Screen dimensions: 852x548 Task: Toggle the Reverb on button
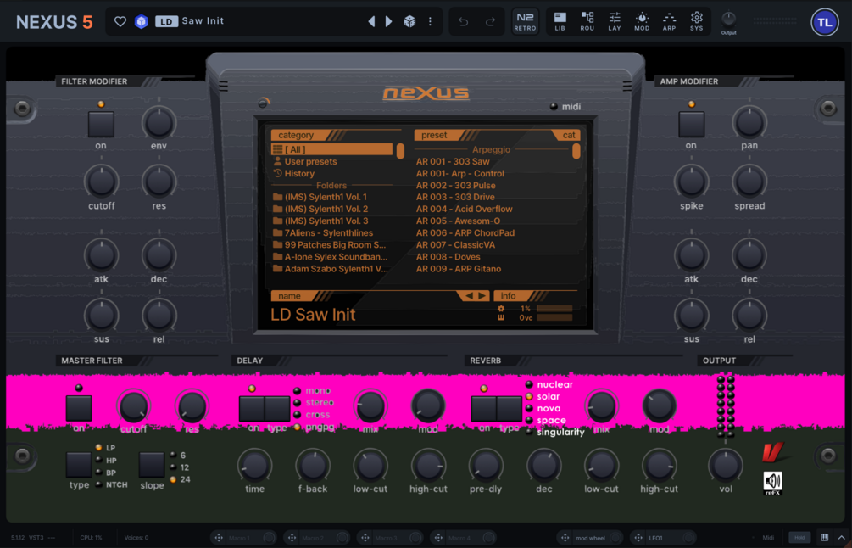tap(483, 409)
